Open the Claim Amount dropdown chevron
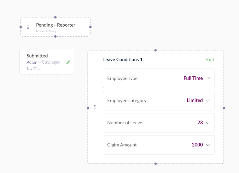 (208, 145)
